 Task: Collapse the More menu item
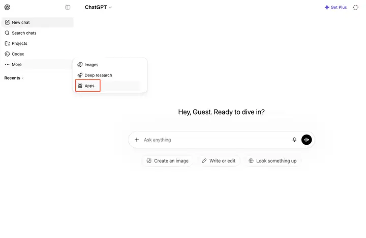click(37, 64)
